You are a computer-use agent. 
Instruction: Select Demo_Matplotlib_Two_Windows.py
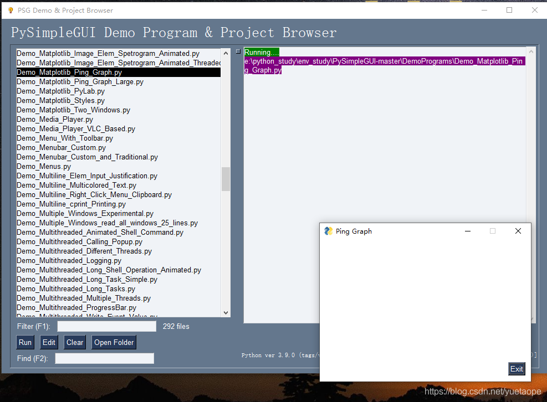click(118, 110)
